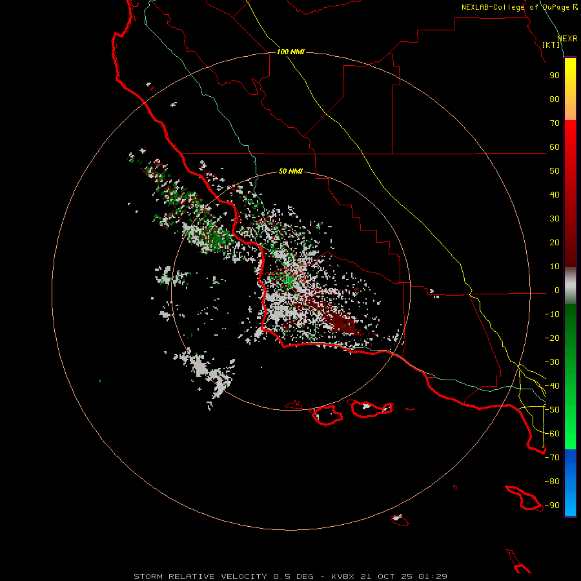The width and height of the screenshot is (581, 581).
Task: Pick the -50 value on velocity scale
Action: click(552, 410)
